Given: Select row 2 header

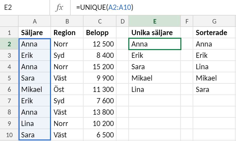Looking at the screenshot, I should click(9, 44).
